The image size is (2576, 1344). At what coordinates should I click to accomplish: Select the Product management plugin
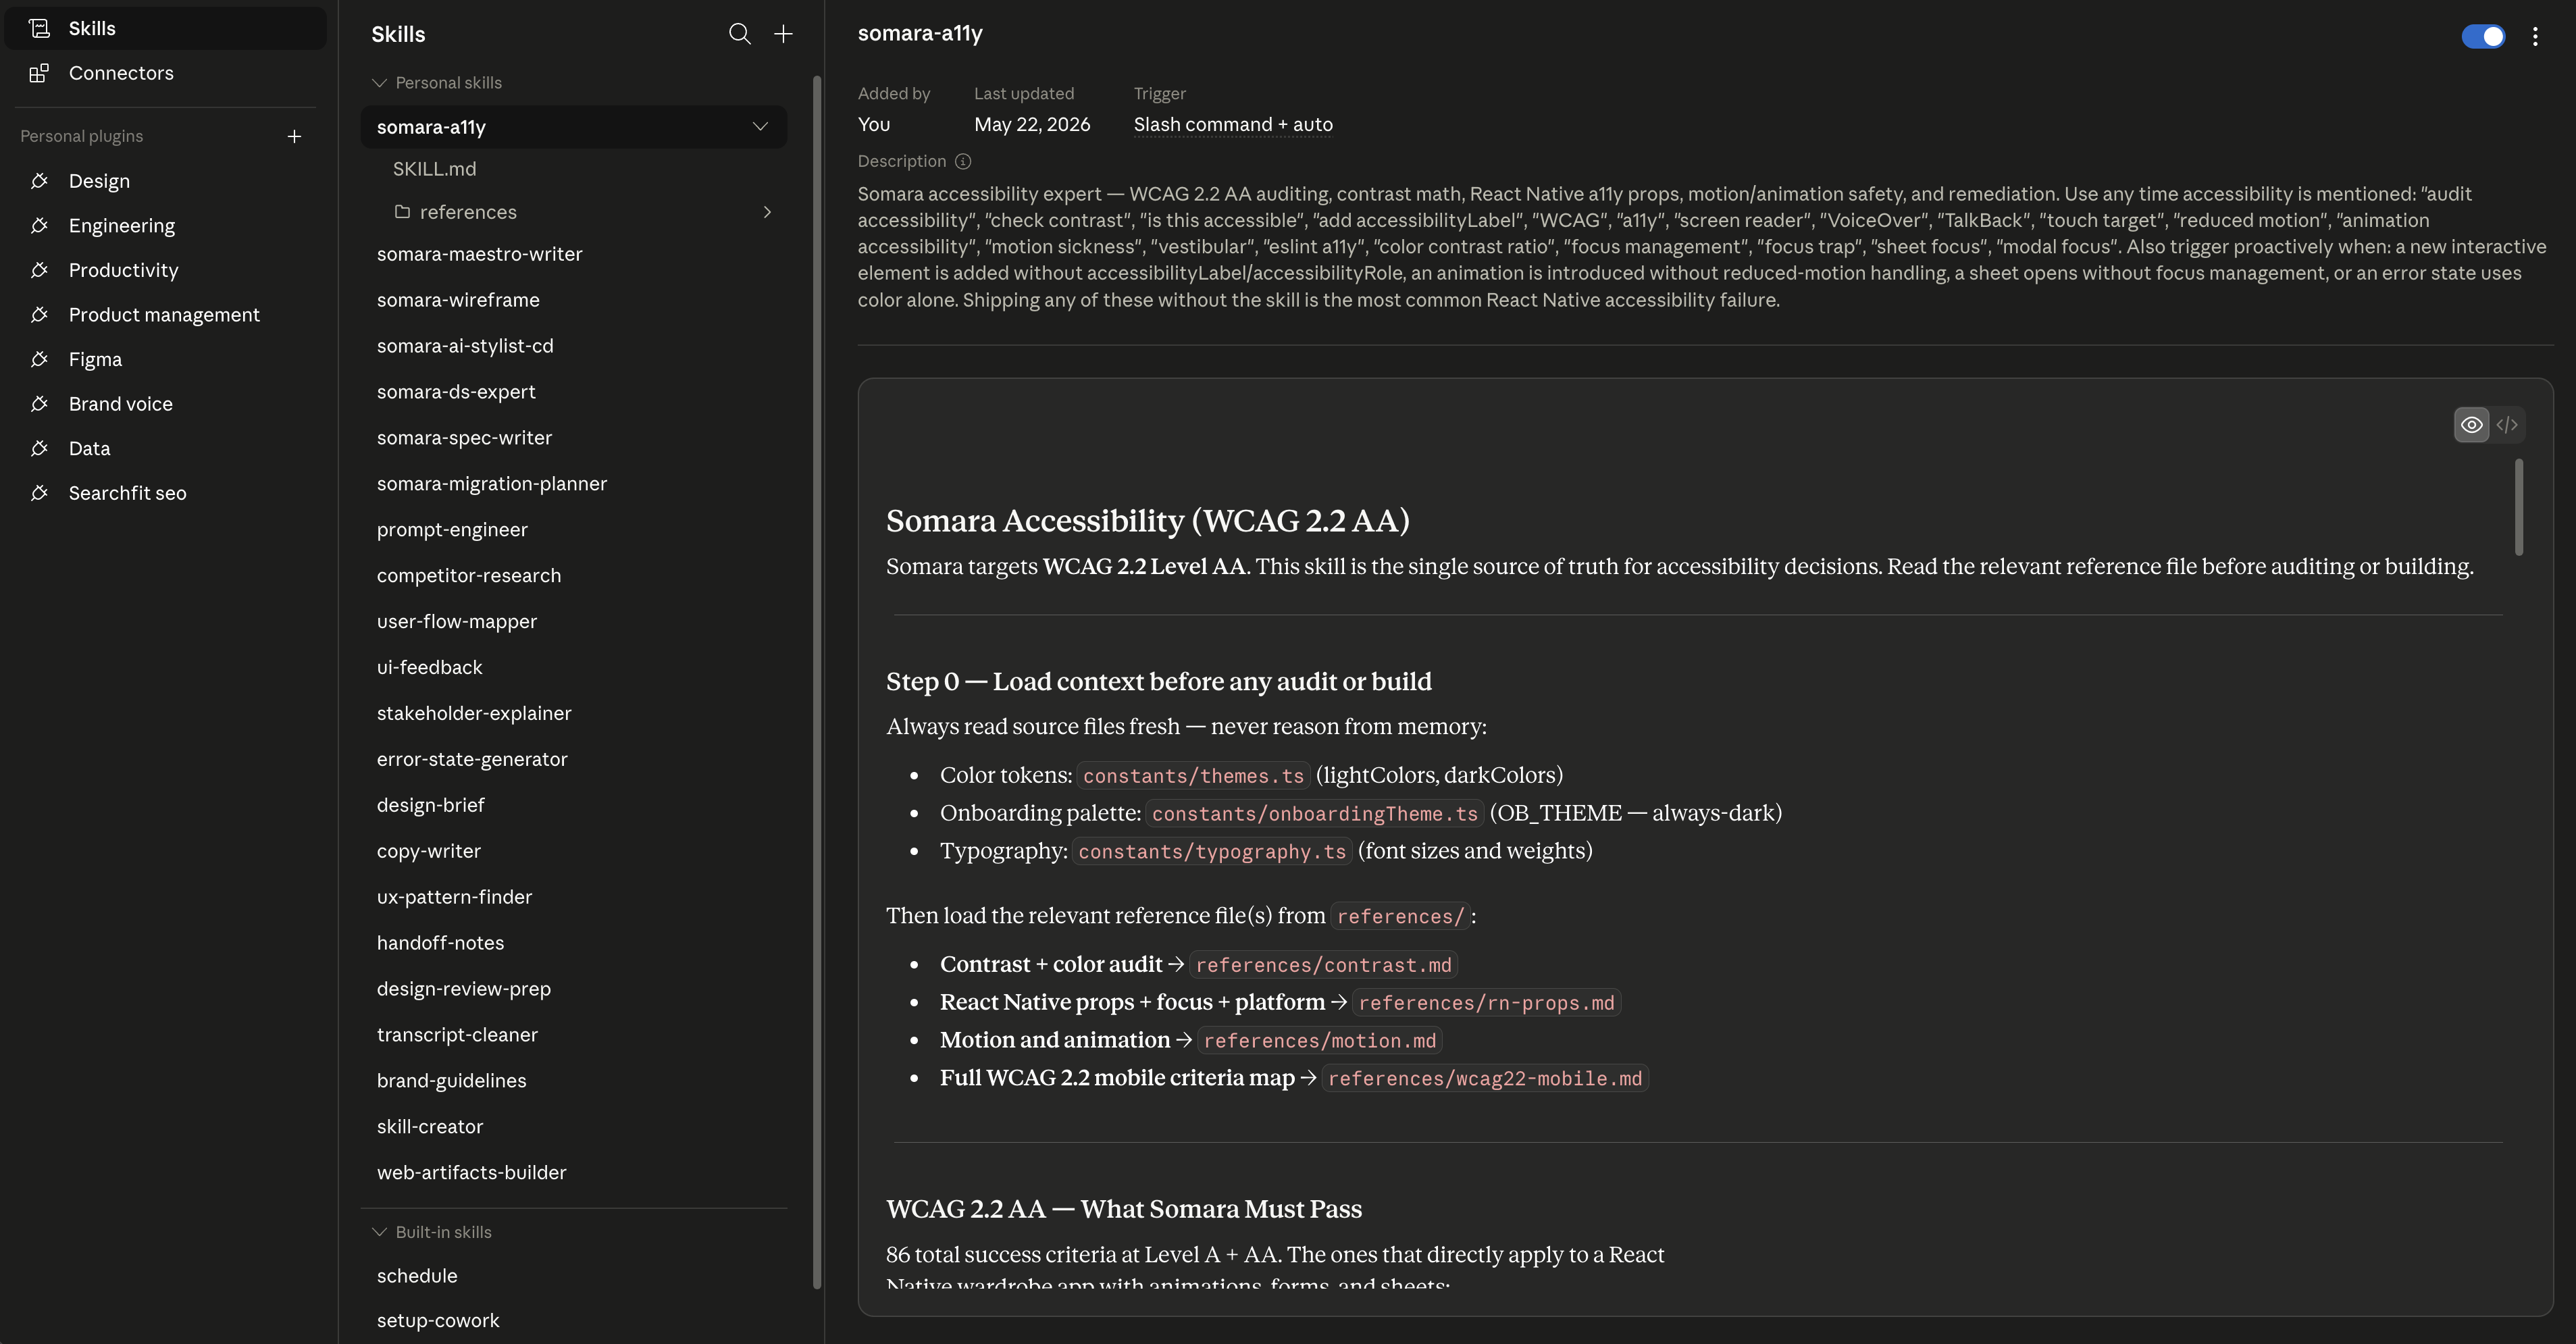(166, 314)
